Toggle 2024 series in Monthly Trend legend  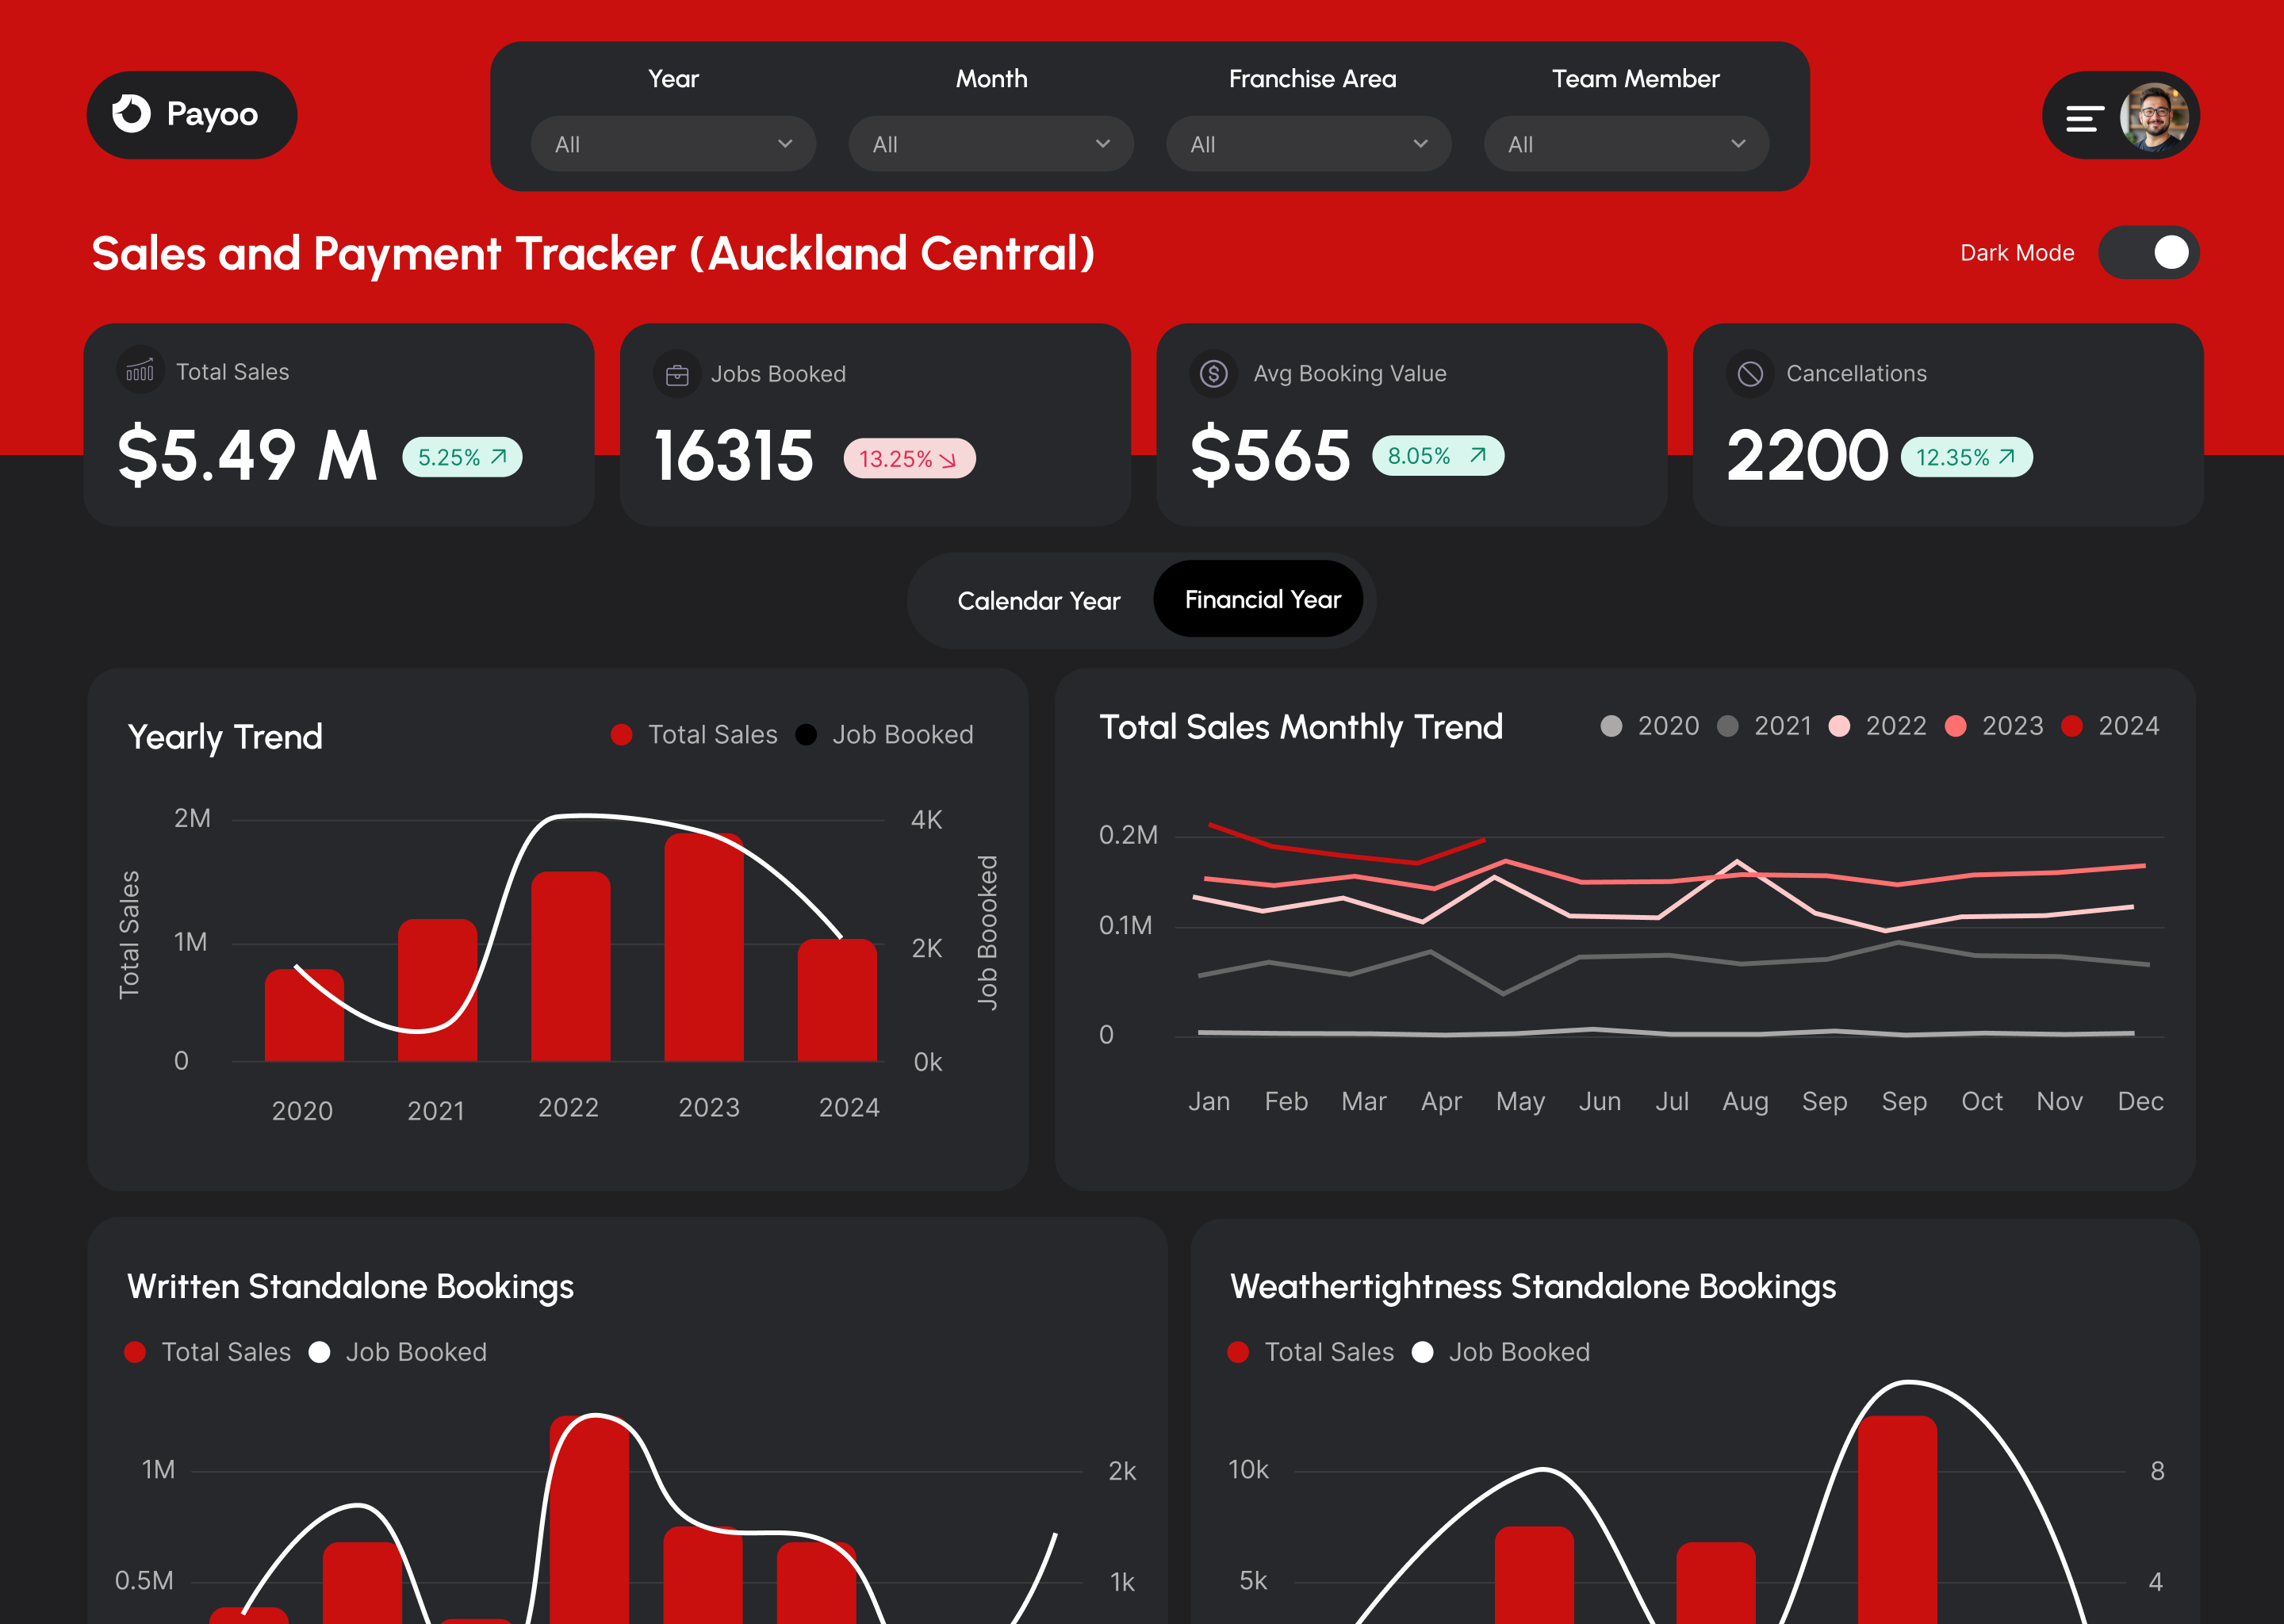(2072, 726)
